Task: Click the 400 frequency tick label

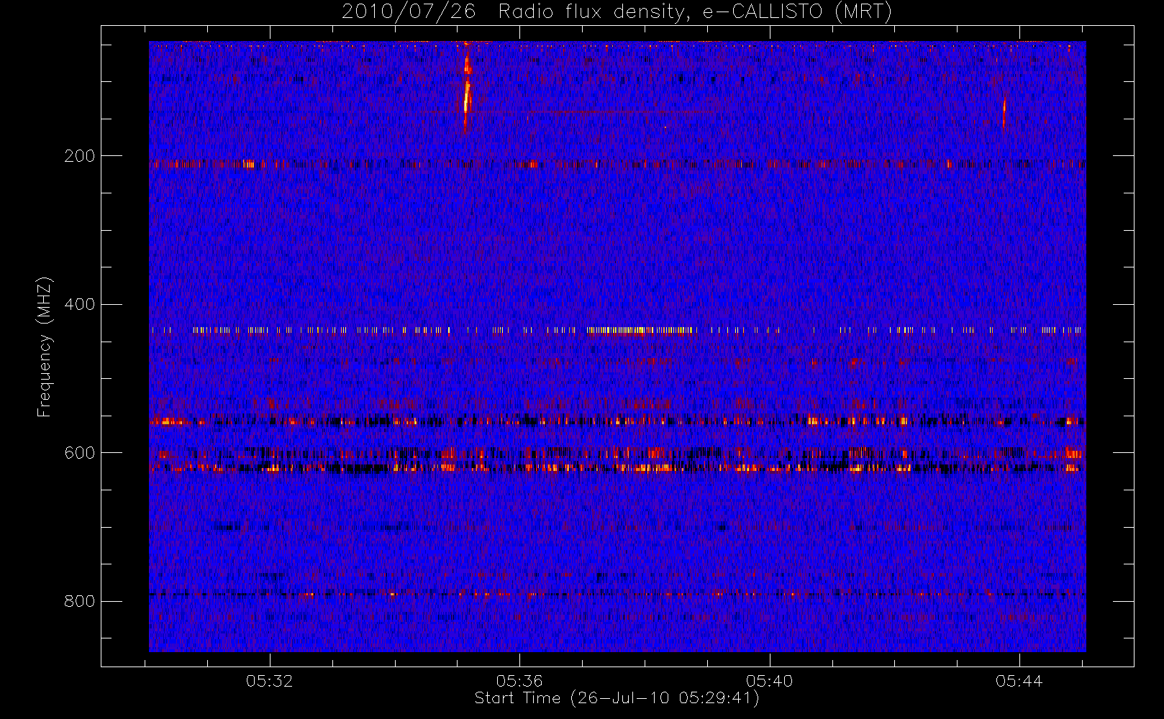Action: coord(79,304)
